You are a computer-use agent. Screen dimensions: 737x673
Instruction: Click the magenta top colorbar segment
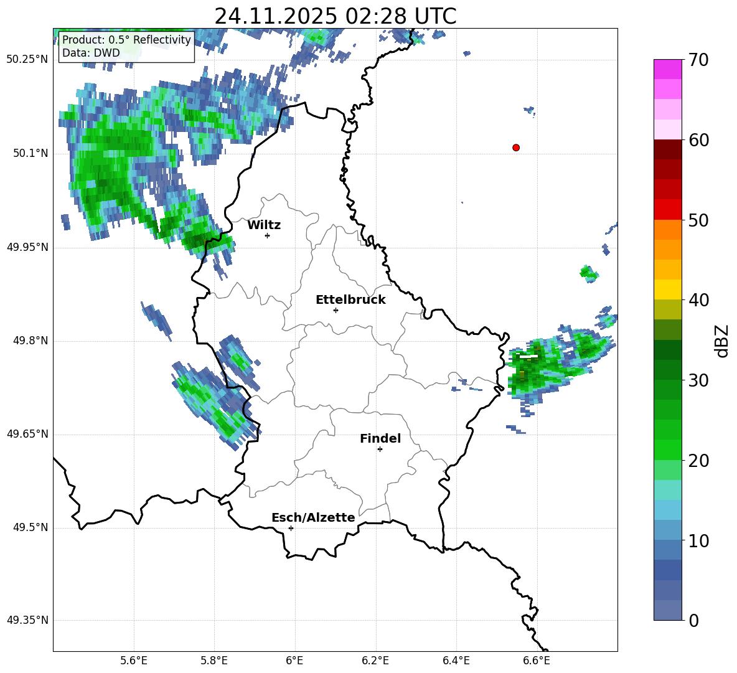click(x=667, y=69)
